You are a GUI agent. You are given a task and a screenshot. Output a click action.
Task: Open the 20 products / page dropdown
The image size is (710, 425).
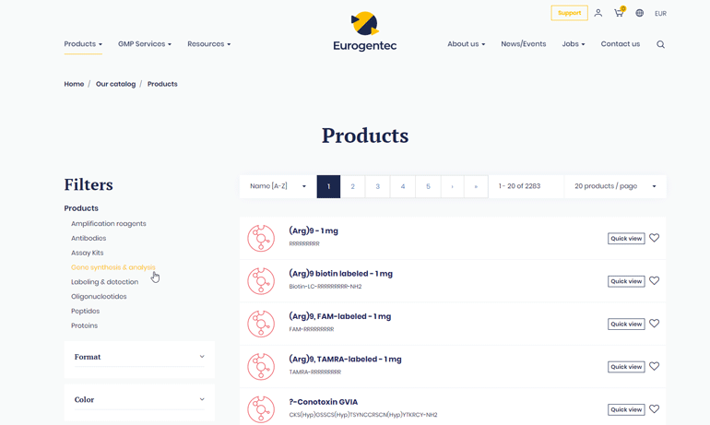click(614, 186)
